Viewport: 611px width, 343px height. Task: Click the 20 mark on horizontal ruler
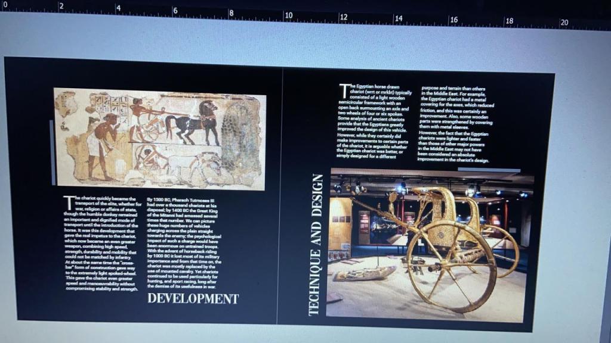564,23
